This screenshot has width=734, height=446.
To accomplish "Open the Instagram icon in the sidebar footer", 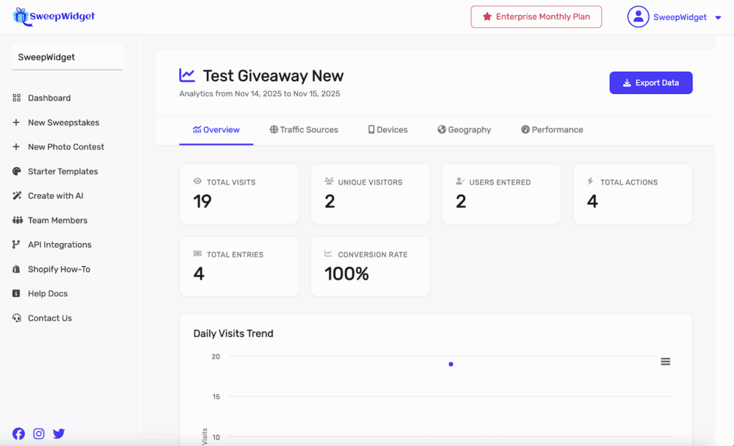I will pos(39,433).
